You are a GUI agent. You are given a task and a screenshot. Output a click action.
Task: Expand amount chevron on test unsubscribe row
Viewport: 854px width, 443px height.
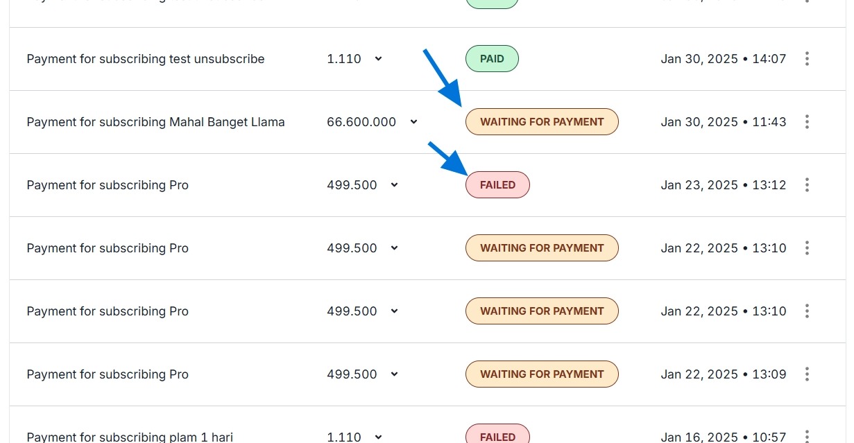tap(378, 59)
